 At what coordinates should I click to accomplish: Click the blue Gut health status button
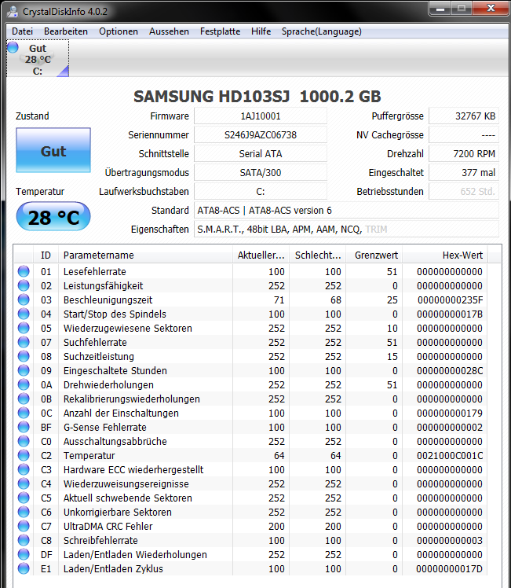(53, 150)
